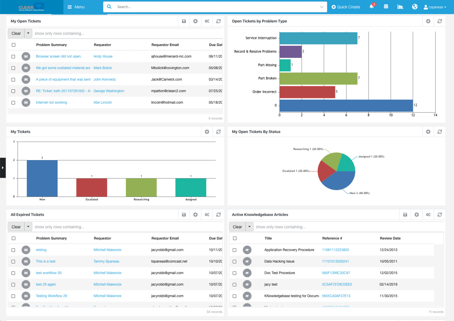Refresh the Open Tickets by Problem Type chart
This screenshot has height=321, width=454.
pos(440,21)
